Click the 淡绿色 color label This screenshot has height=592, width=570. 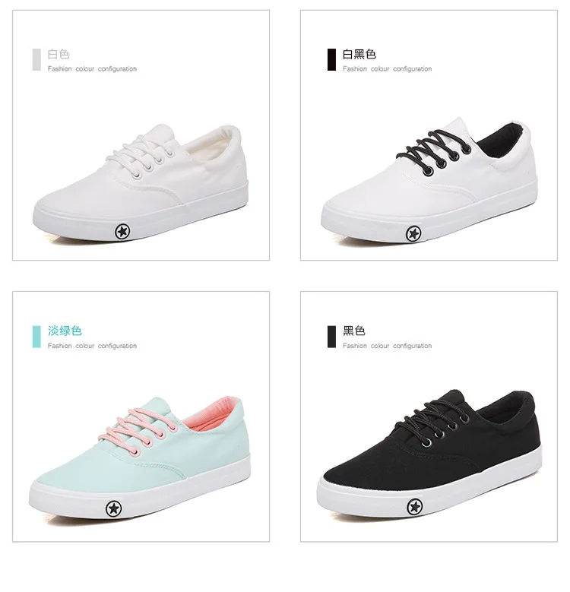pyautogui.click(x=65, y=331)
